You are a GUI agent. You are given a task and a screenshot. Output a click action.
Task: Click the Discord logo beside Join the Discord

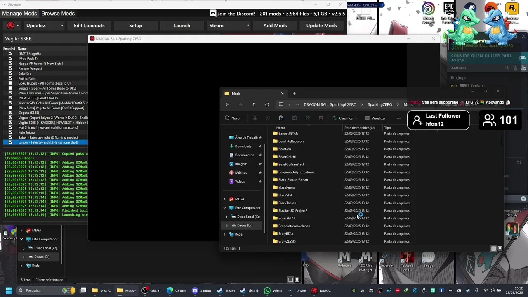pyautogui.click(x=213, y=14)
